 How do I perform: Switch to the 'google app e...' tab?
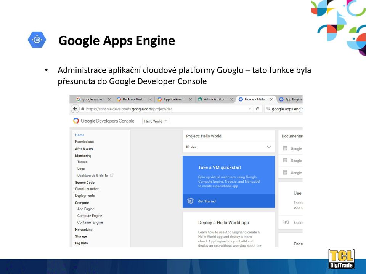[93, 99]
